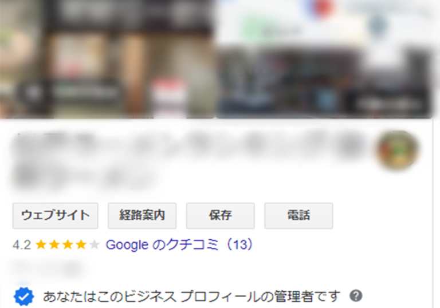Image resolution: width=440 pixels, height=308 pixels.
Task: Click the photos icon on storefront image
Action: tap(32, 93)
